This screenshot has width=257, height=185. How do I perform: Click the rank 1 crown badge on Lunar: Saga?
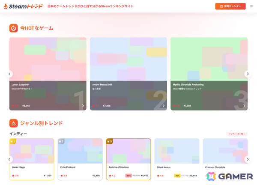[12, 141]
